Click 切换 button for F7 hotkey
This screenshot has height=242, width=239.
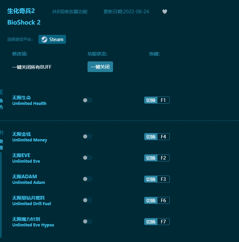[x=151, y=222]
